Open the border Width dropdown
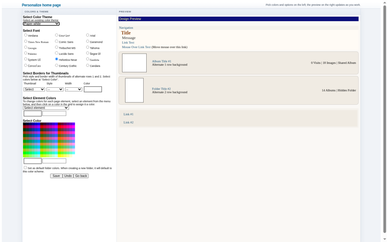 coord(74,89)
